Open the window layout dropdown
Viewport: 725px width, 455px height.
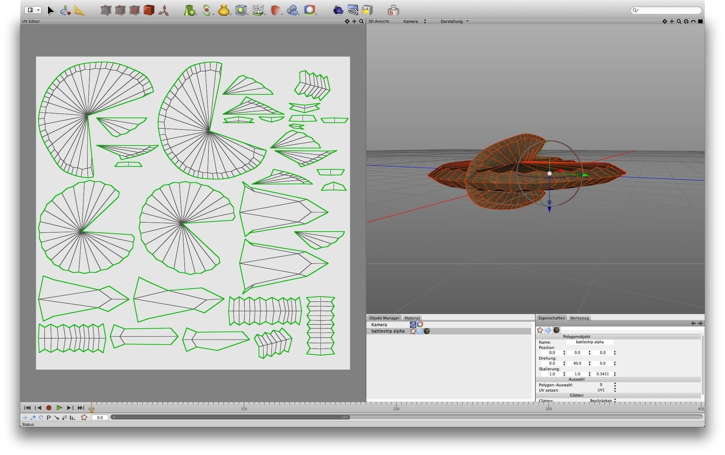[33, 10]
